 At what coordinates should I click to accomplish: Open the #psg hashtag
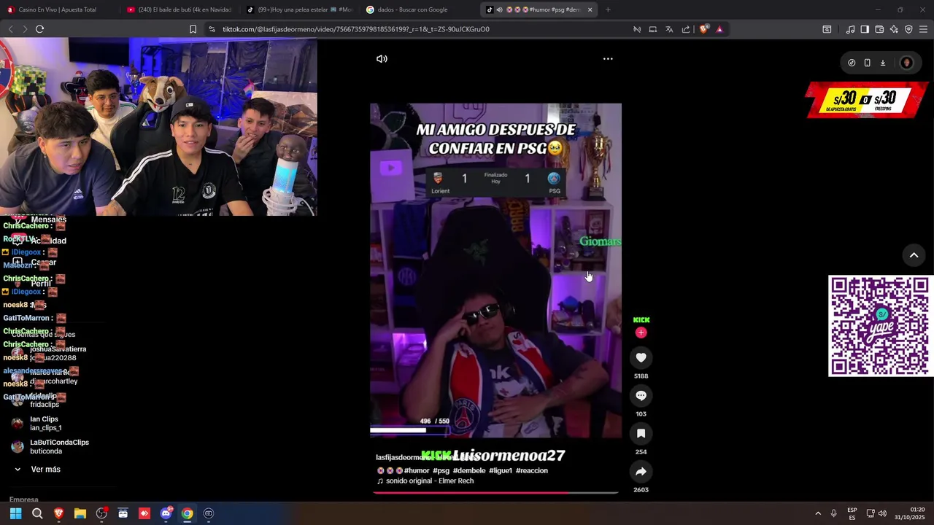coord(441,470)
